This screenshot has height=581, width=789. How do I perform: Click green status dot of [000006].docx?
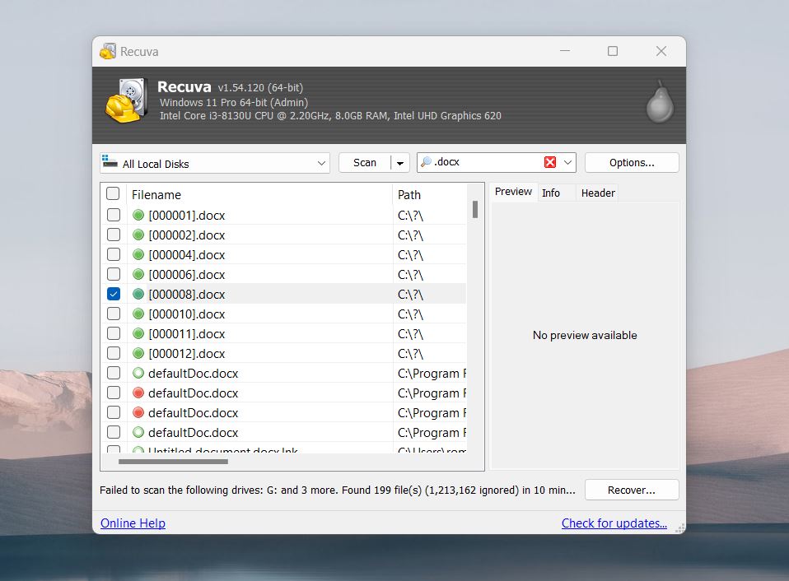tap(138, 274)
